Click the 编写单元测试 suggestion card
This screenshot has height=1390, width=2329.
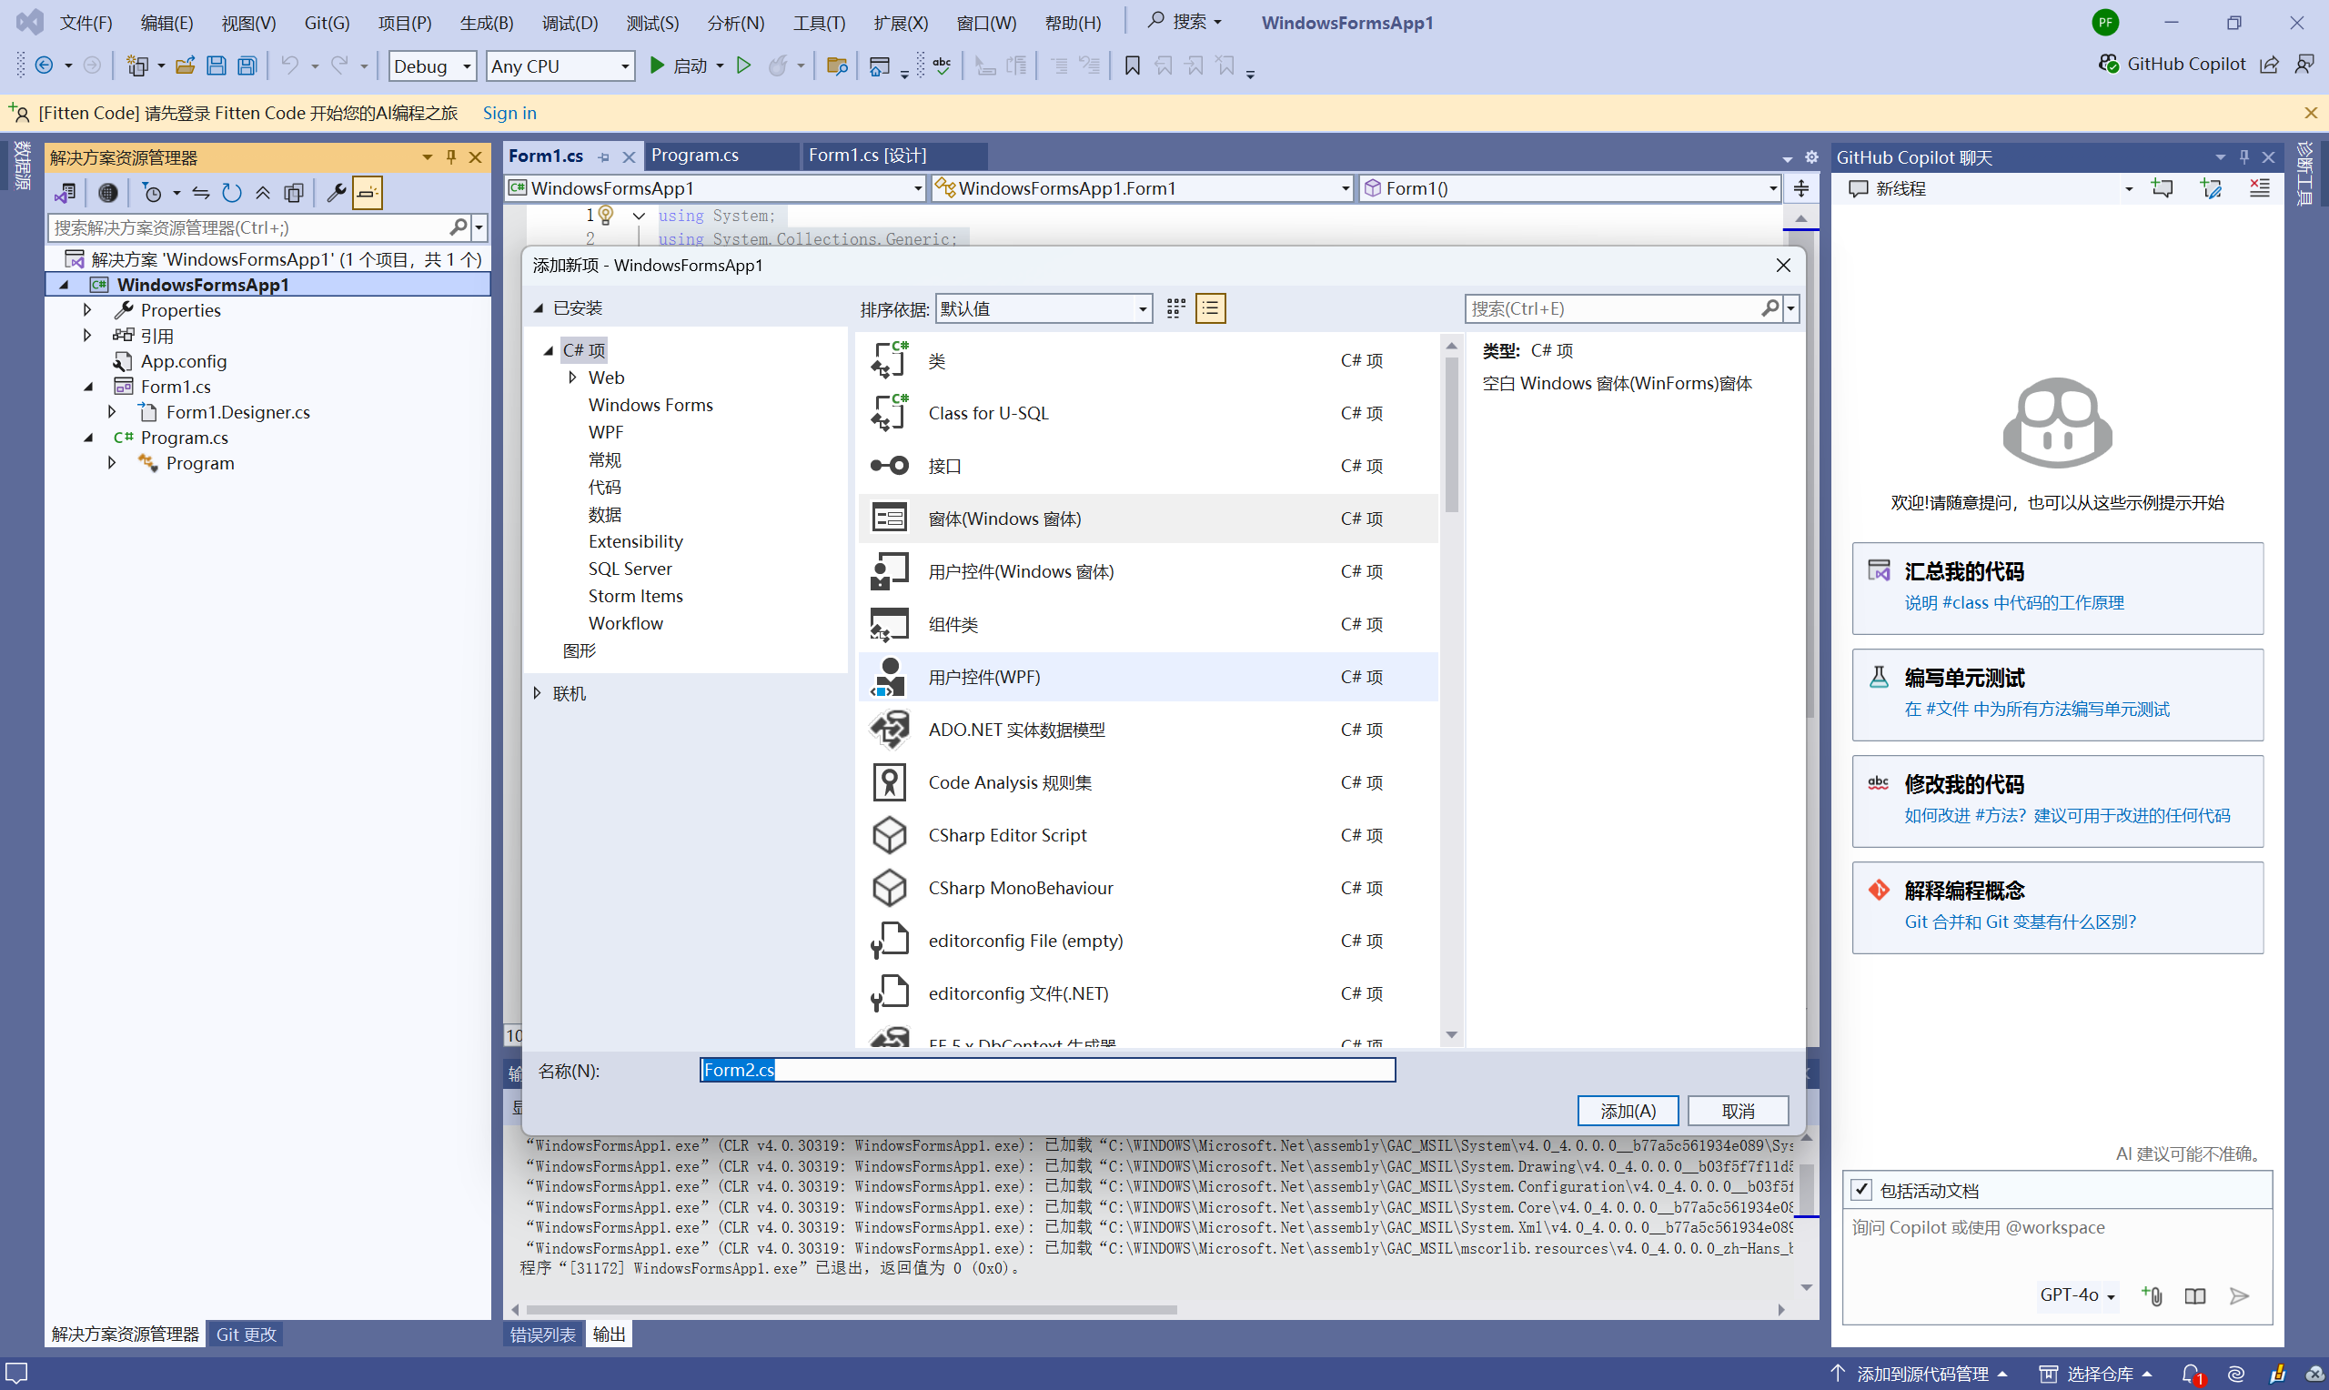2057,694
